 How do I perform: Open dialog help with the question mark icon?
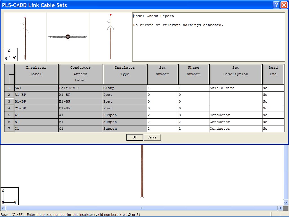277,5
